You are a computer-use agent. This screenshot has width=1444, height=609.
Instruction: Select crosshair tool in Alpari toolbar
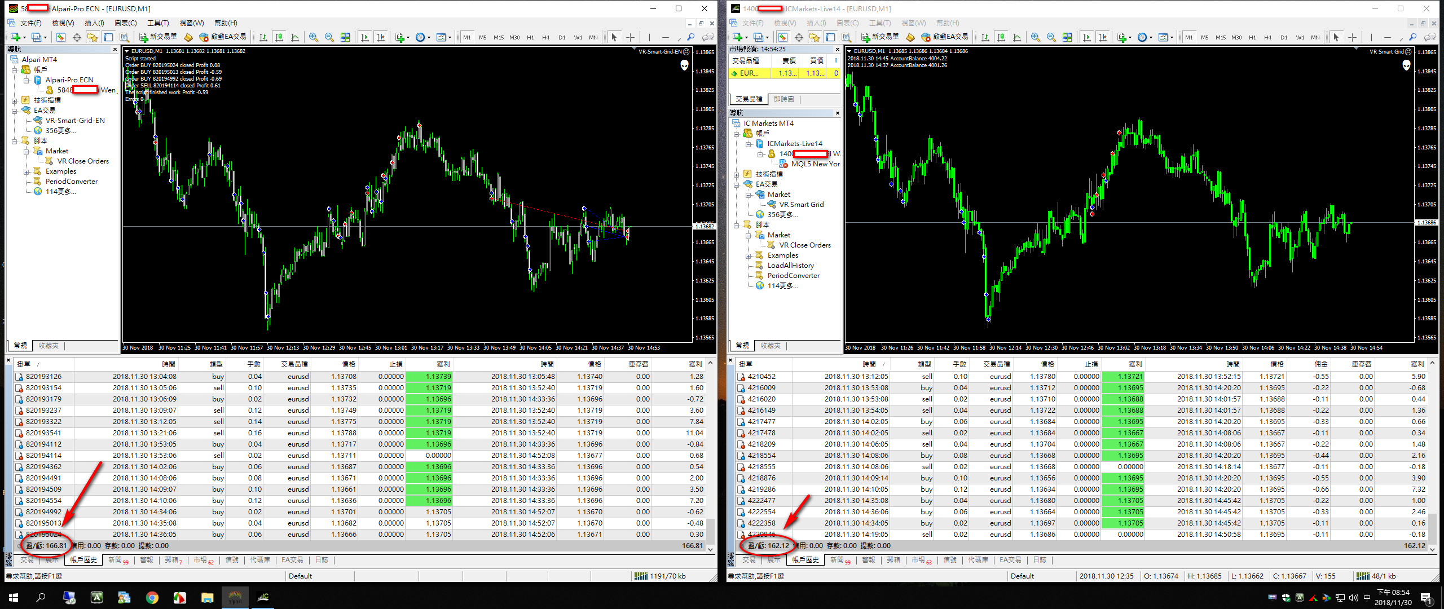[x=630, y=37]
